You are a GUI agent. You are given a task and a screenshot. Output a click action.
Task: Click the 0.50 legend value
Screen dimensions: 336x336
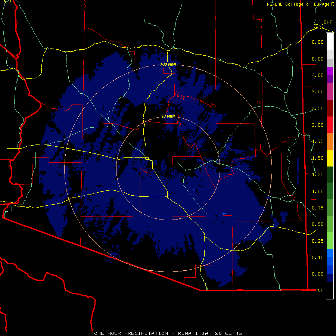pyautogui.click(x=318, y=224)
